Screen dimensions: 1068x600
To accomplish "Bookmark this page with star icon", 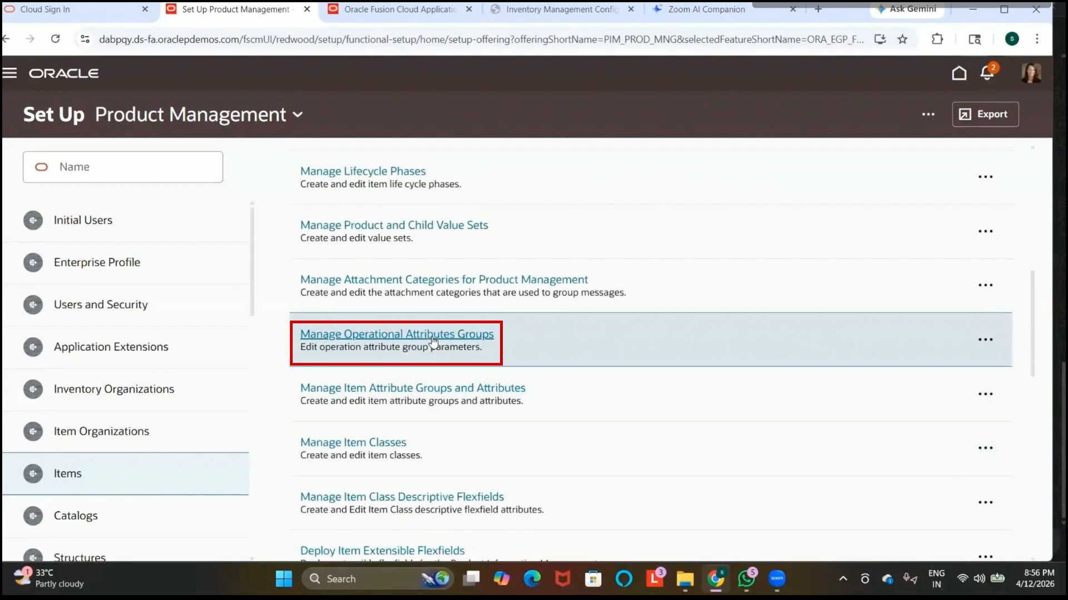I will (x=902, y=39).
